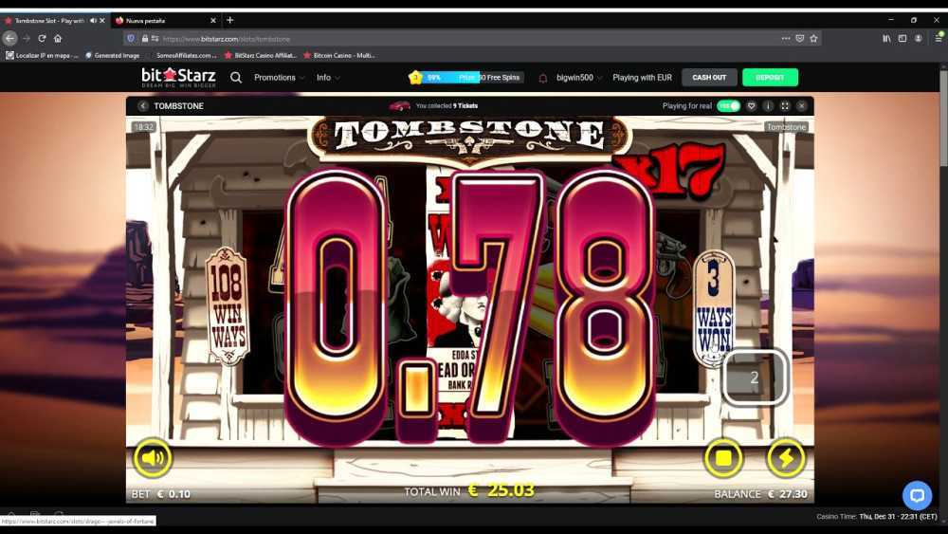948x534 pixels.
Task: Open the live chat bubble
Action: coord(917,496)
